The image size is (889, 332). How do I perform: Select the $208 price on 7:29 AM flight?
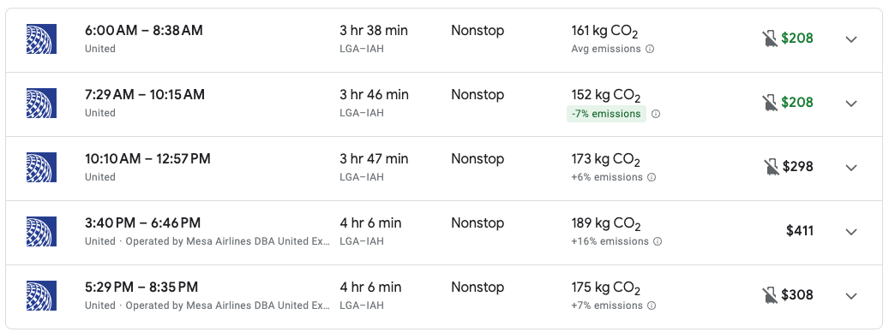pos(797,103)
